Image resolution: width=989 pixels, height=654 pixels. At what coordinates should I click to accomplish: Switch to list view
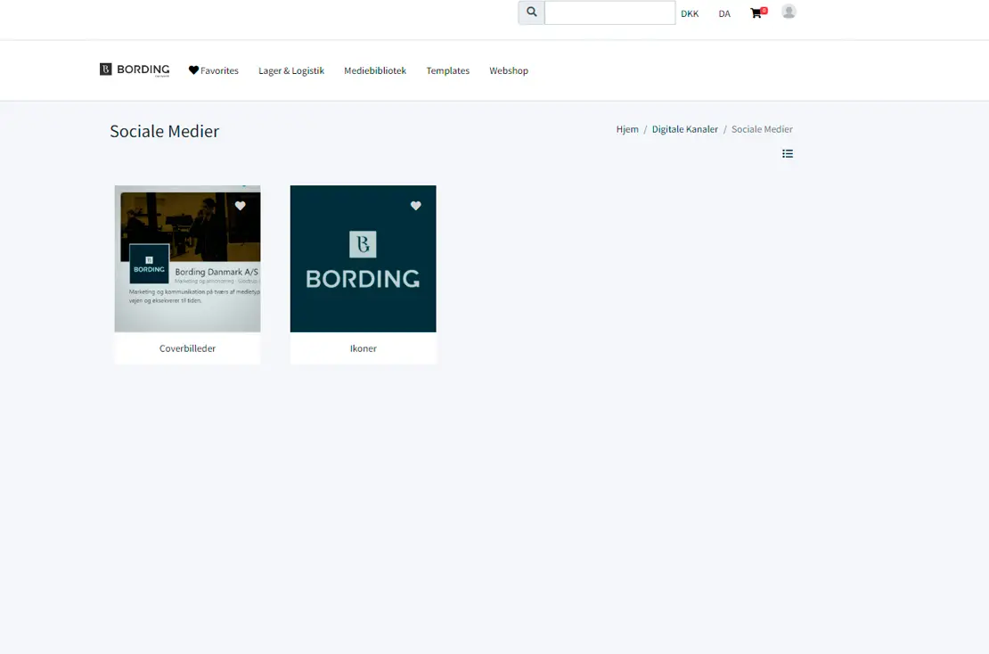[788, 153]
